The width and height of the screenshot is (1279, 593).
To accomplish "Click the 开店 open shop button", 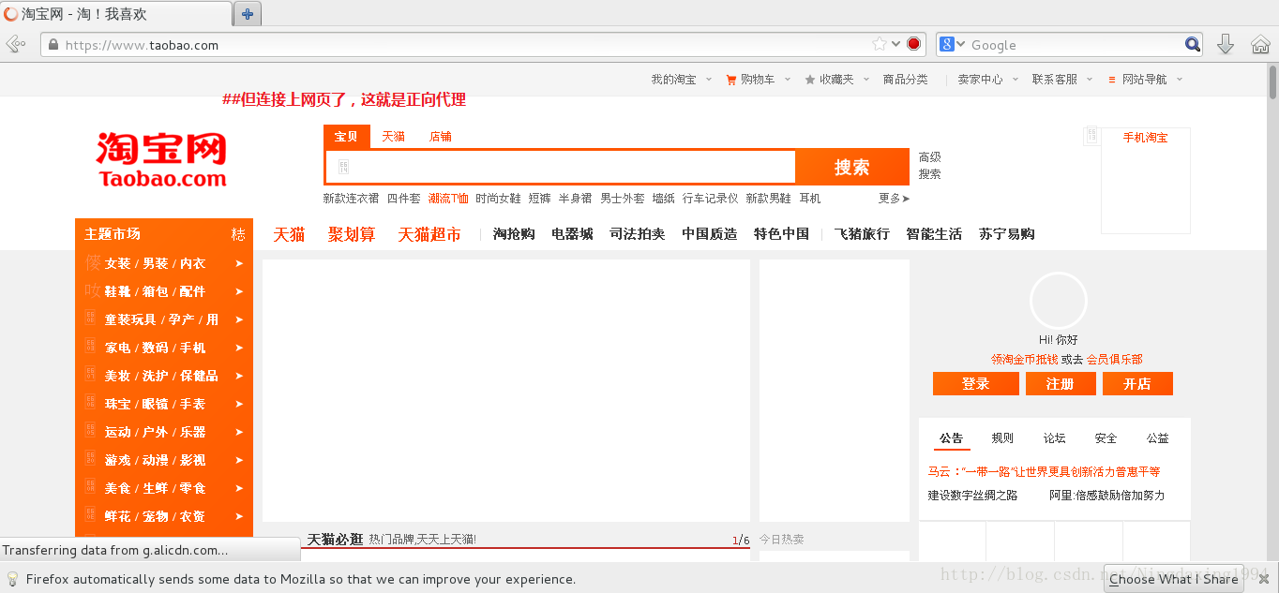I will pyautogui.click(x=1137, y=384).
